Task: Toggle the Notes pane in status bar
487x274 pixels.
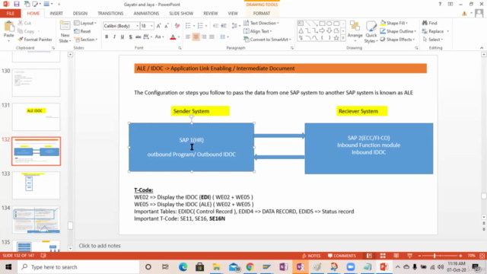Action: coord(311,256)
